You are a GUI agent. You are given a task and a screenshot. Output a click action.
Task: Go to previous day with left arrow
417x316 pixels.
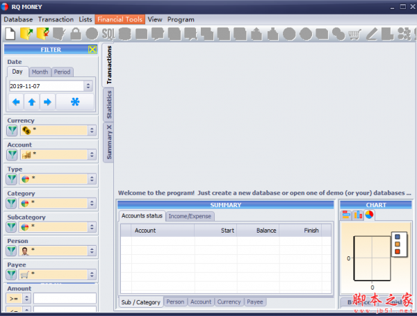(x=16, y=102)
